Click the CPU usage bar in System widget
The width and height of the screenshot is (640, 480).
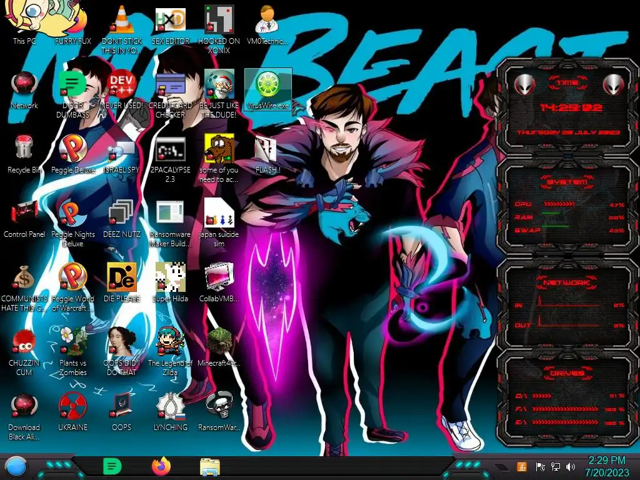coord(559,204)
